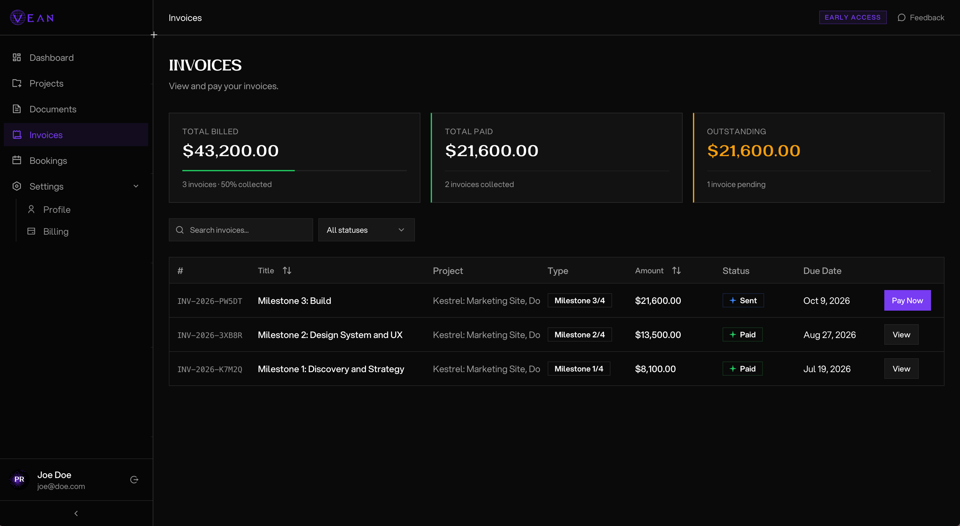The width and height of the screenshot is (960, 526).
Task: Click the Settings gear icon
Action: point(16,186)
